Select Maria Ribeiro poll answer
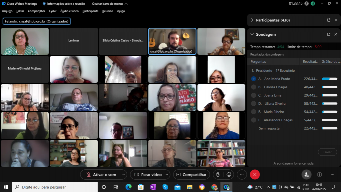 coord(254,112)
